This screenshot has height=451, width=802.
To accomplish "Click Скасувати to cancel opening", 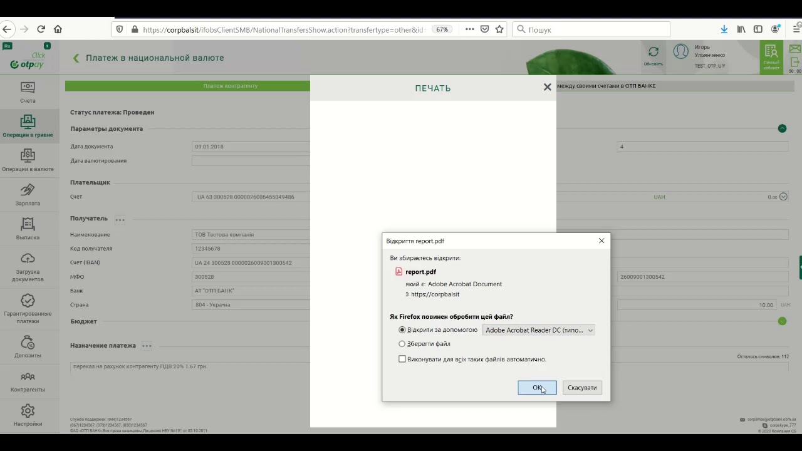I will click(x=582, y=388).
